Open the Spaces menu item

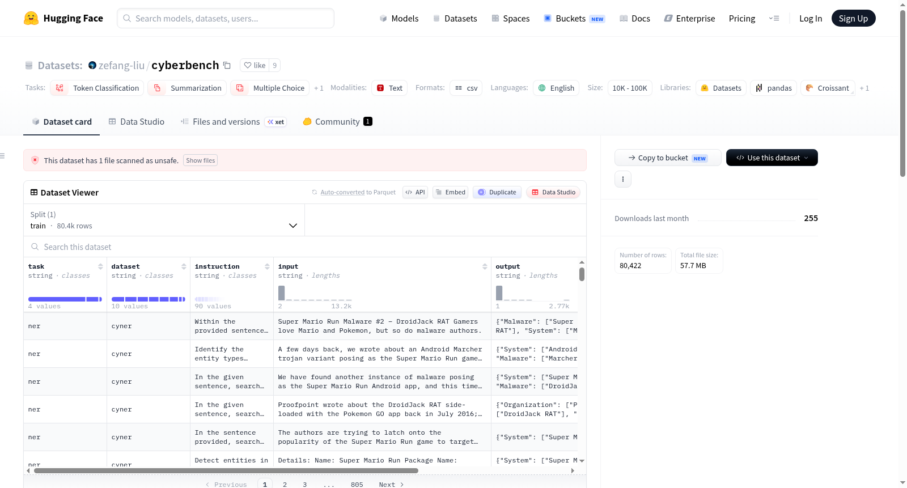point(511,18)
